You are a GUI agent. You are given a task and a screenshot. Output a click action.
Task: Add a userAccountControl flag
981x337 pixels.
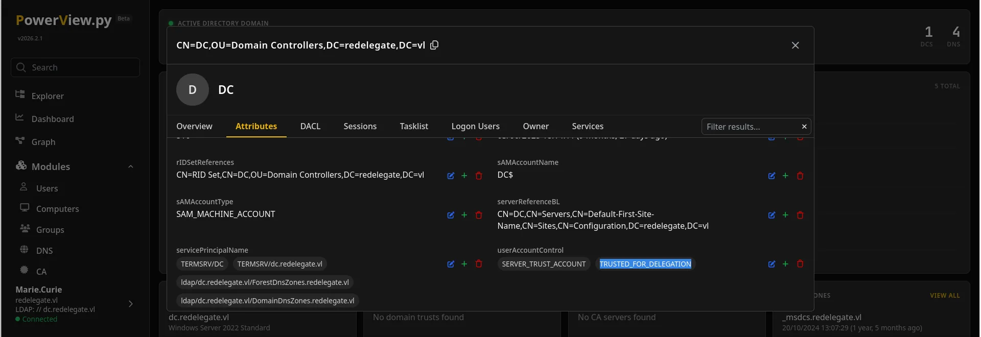[785, 264]
